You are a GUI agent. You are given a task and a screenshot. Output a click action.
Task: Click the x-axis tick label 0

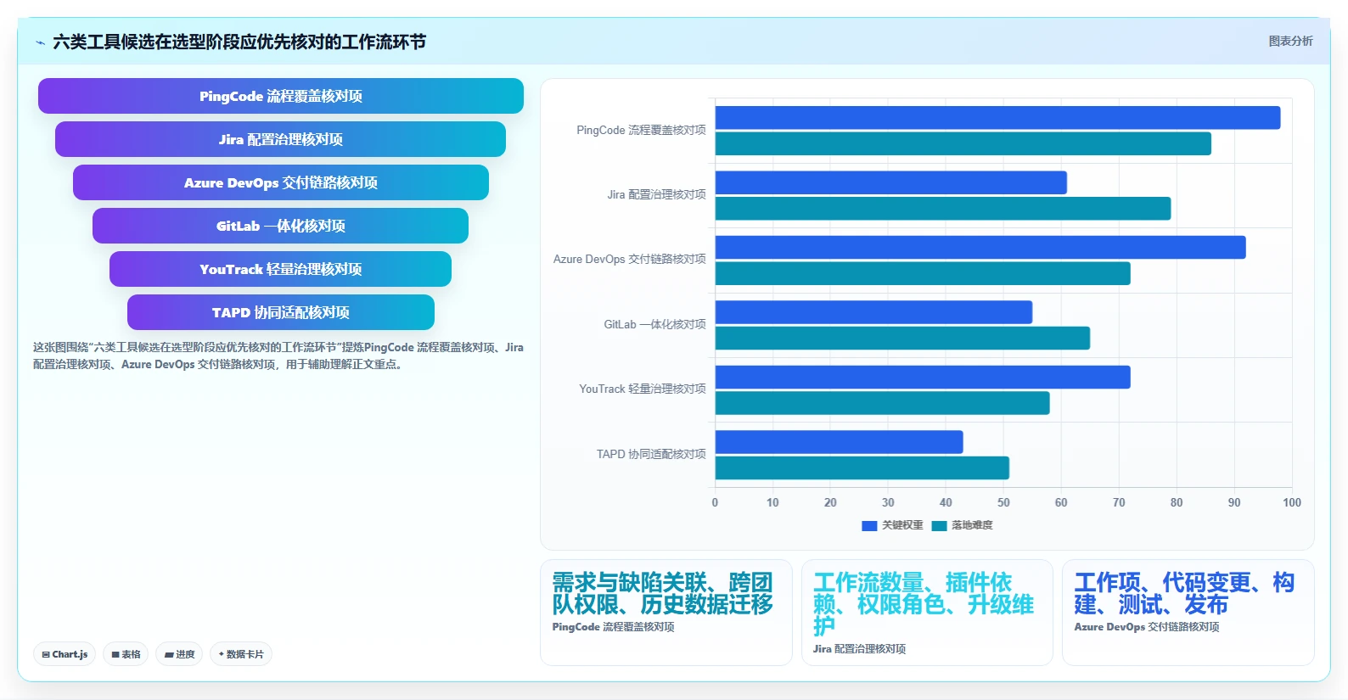click(715, 503)
